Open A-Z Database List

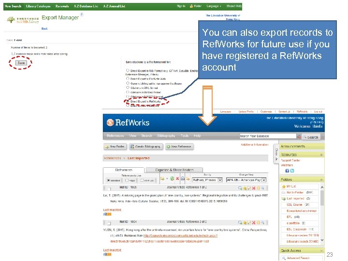(x=86, y=6)
